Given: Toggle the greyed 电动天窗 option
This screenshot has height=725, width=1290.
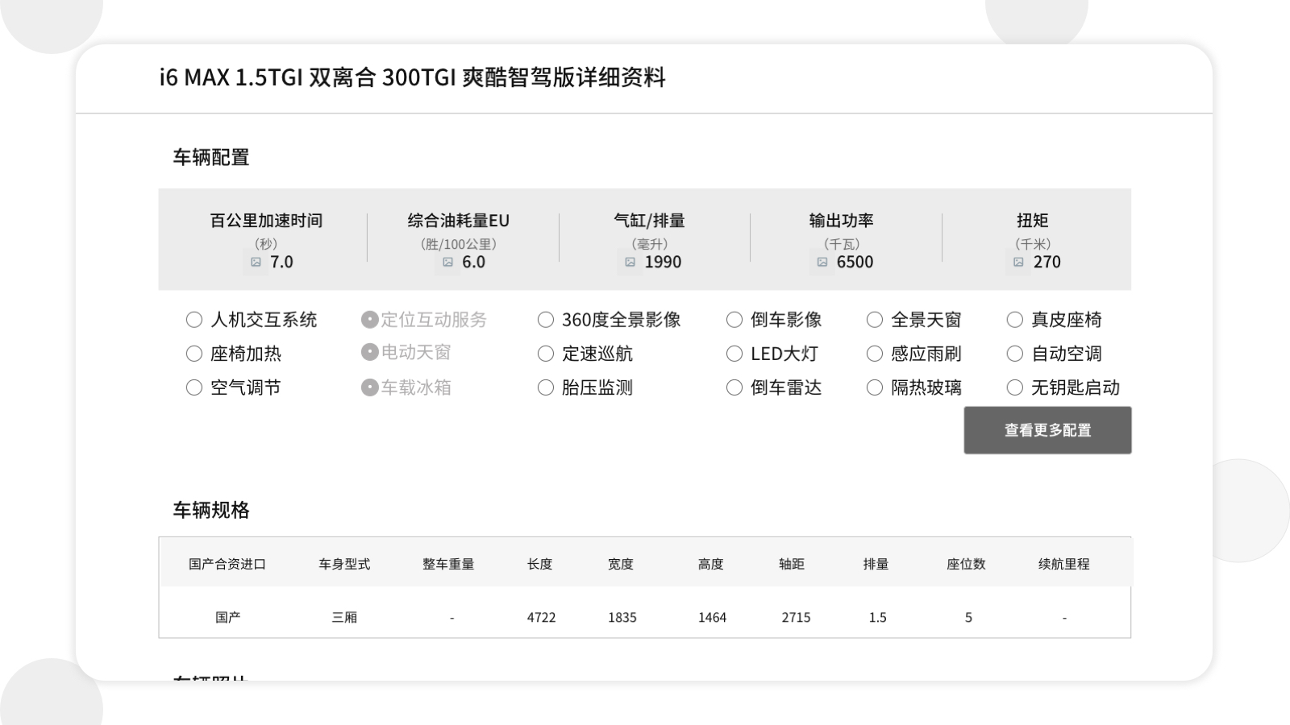Looking at the screenshot, I should pos(370,352).
